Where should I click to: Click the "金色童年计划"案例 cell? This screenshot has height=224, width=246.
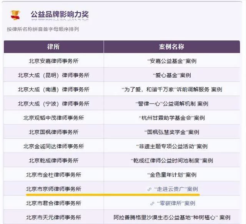click(x=172, y=175)
